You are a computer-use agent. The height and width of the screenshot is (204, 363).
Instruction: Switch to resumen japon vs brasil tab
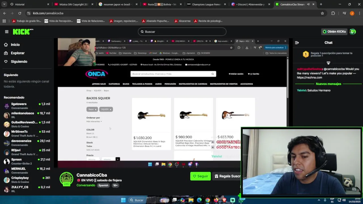coord(118,4)
